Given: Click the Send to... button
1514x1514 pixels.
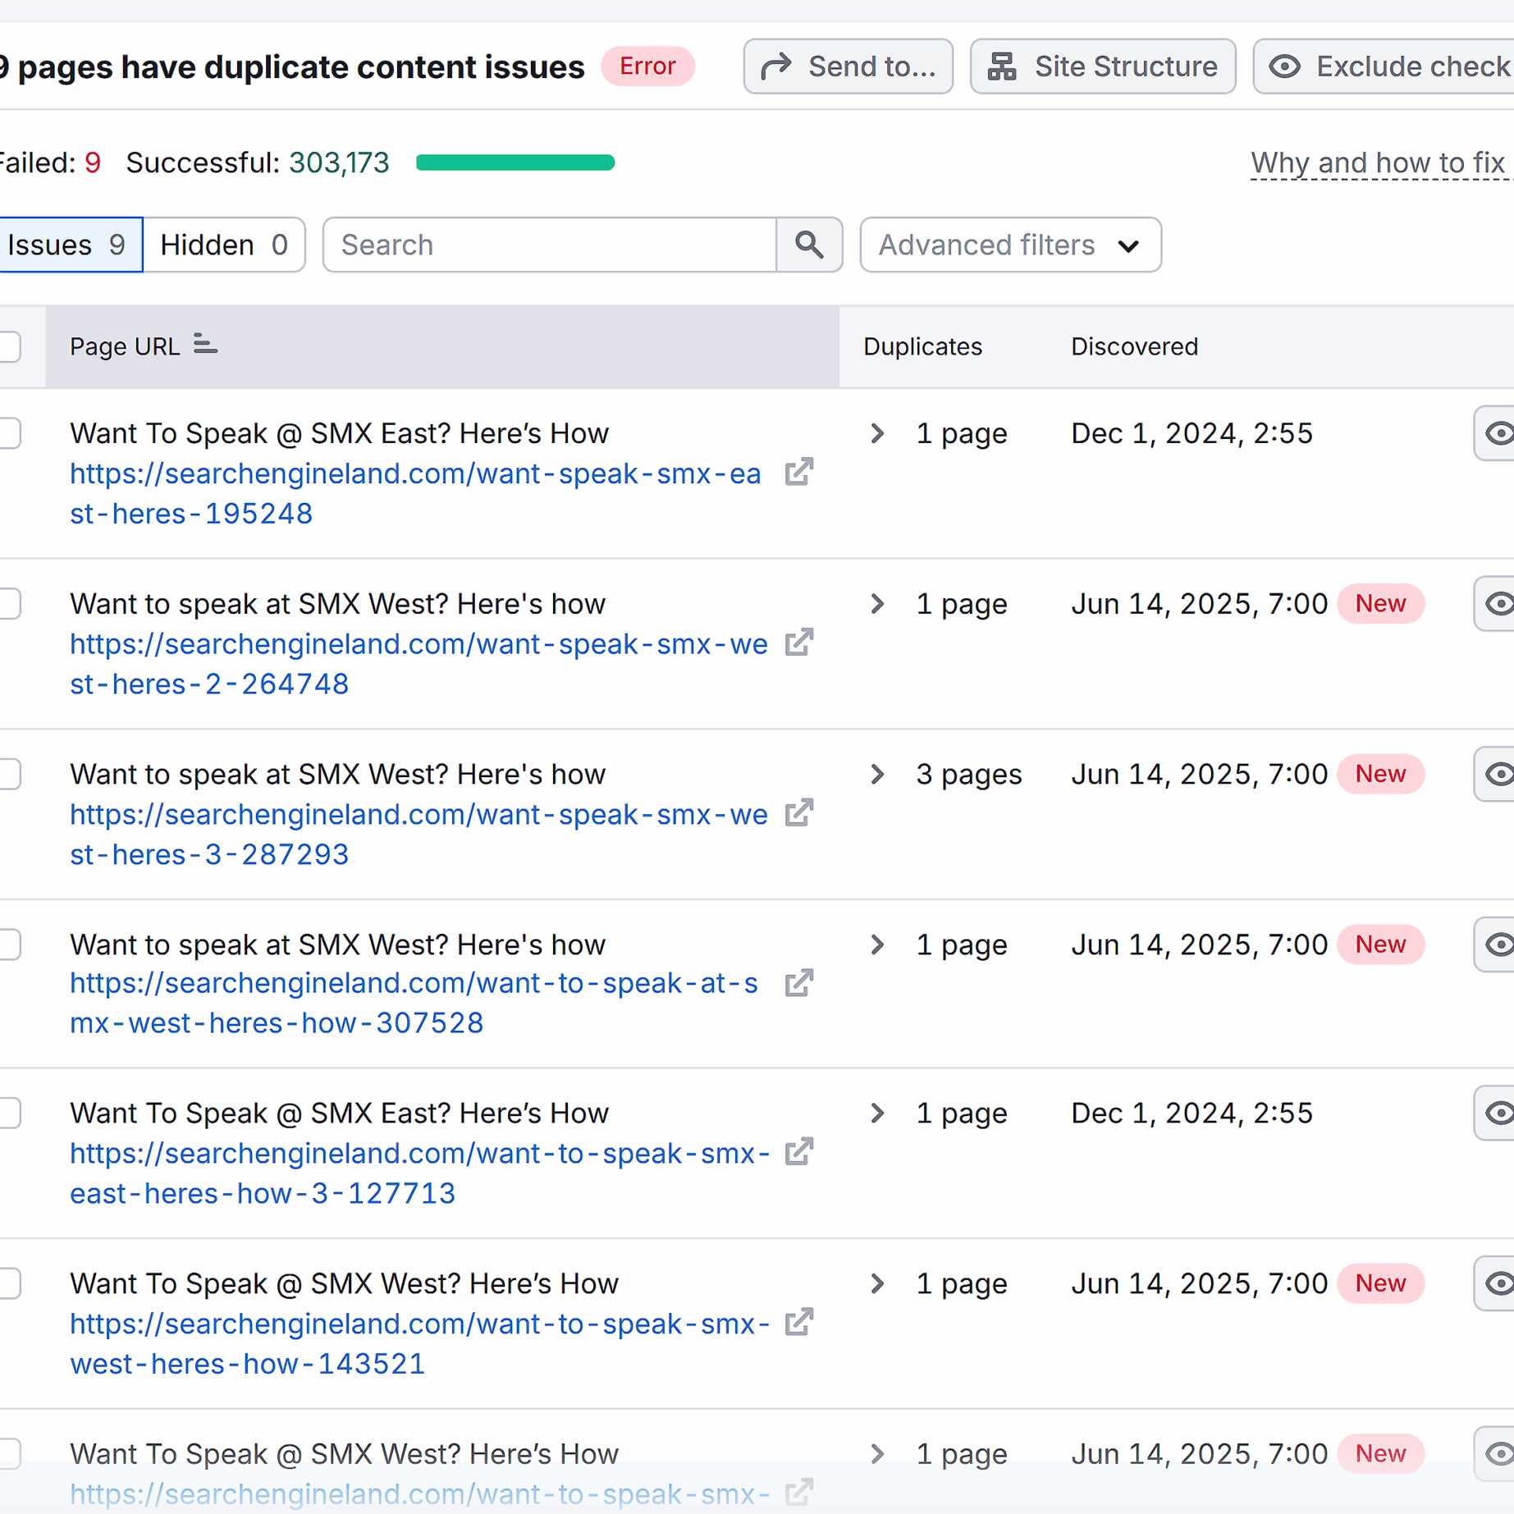Looking at the screenshot, I should click(x=848, y=66).
